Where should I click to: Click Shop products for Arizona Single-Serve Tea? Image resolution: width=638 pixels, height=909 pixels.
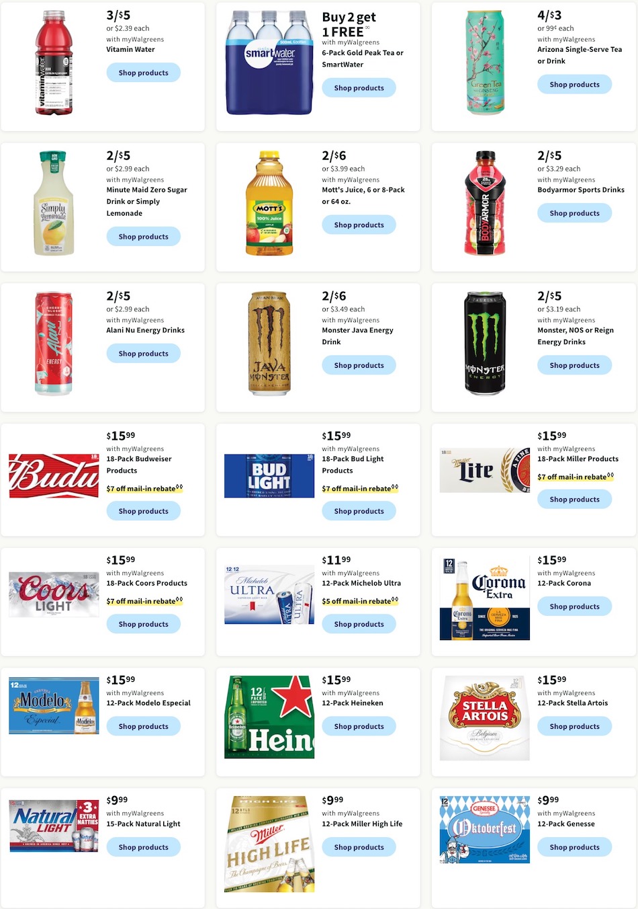[574, 84]
